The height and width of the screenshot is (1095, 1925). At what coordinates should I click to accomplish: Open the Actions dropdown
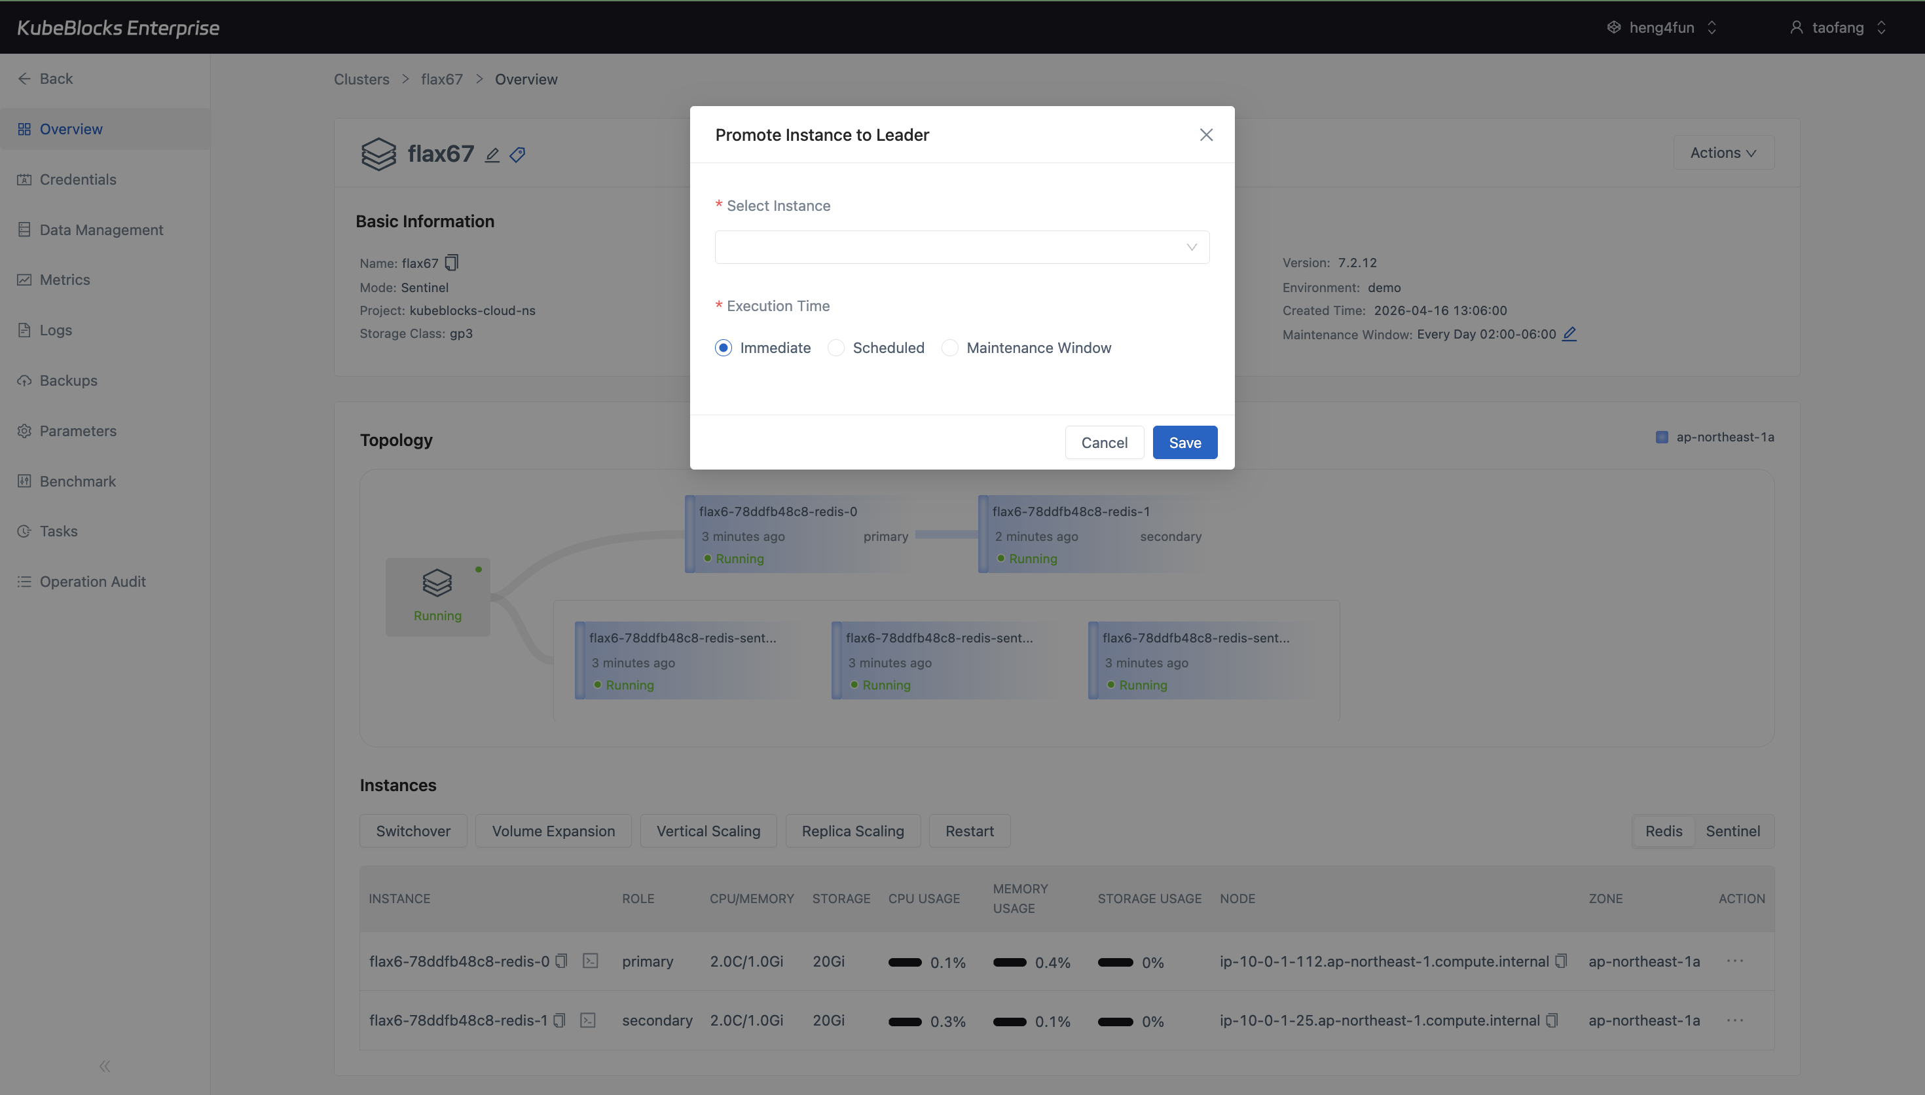1723,152
